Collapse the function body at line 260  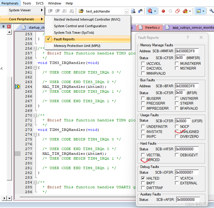[x=35, y=68]
